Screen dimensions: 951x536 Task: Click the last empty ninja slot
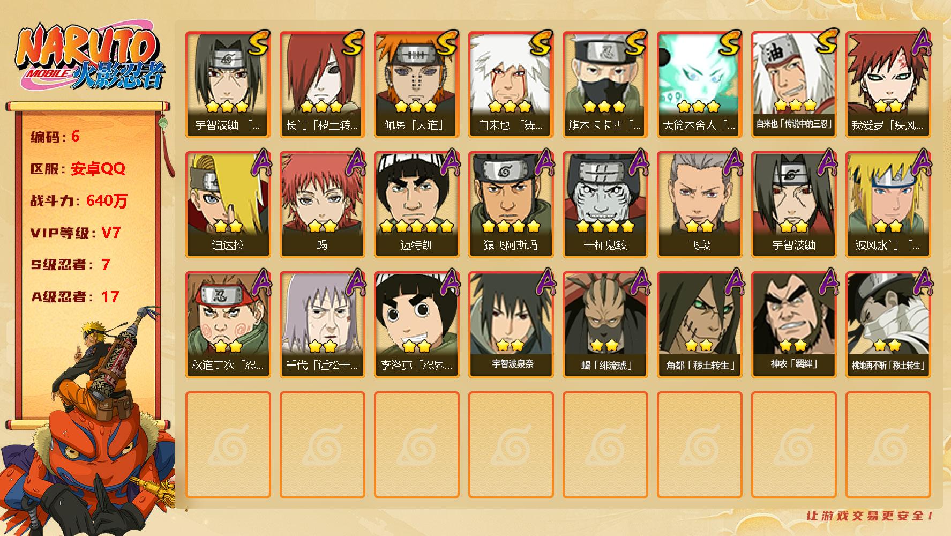click(888, 445)
